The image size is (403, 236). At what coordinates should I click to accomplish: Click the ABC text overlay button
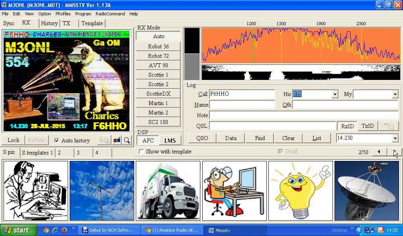(388, 126)
